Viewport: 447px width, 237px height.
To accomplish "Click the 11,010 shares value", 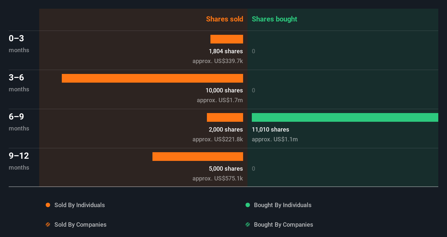I will tap(270, 129).
